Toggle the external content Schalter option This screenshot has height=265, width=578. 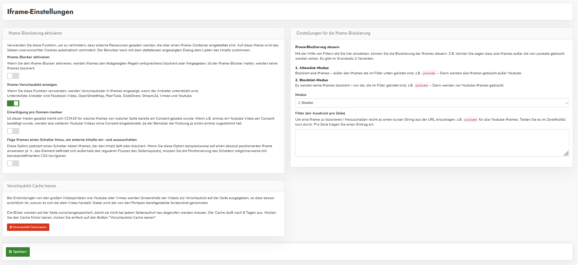pos(13,163)
